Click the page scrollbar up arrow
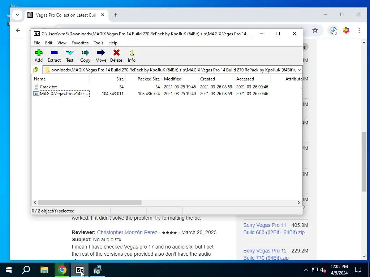This screenshot has width=370, height=277. [364, 43]
